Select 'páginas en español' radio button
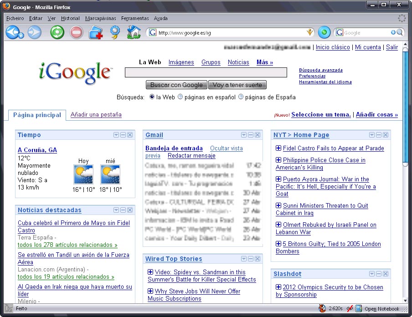 [180, 97]
